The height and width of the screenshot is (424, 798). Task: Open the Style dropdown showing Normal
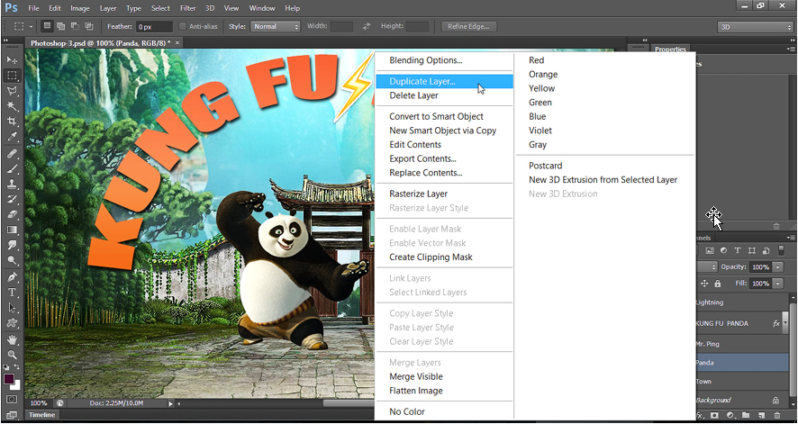click(x=276, y=26)
